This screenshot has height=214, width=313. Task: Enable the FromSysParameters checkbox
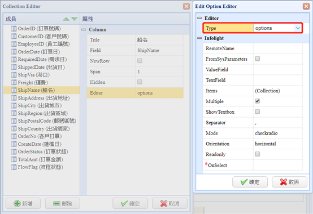[x=258, y=59]
